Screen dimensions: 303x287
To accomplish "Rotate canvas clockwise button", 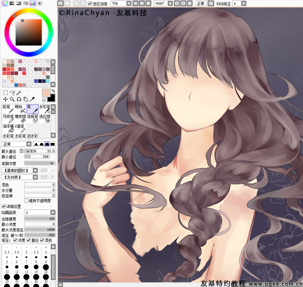I will click(183, 3).
